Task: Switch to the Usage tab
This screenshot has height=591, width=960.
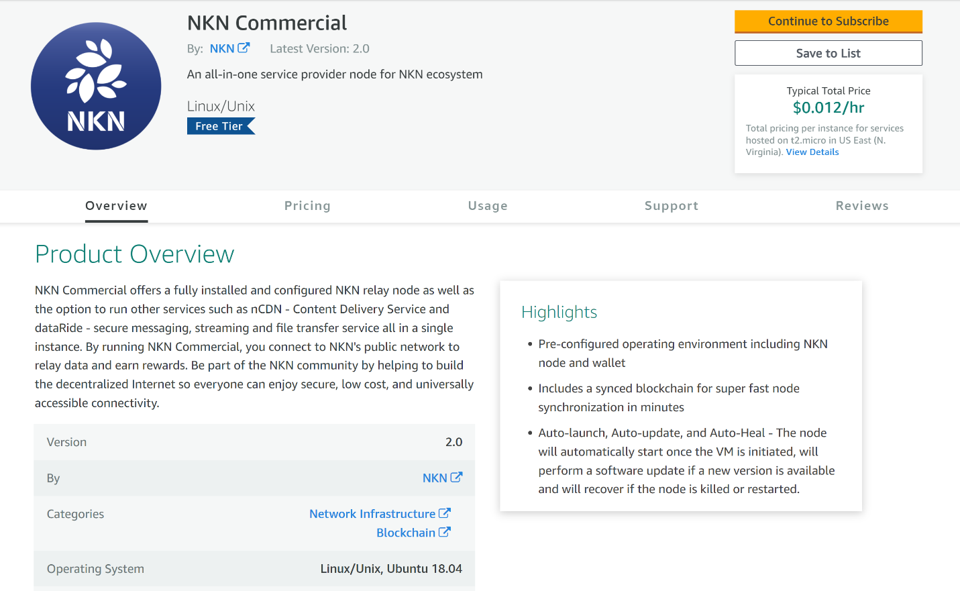Action: pos(488,206)
